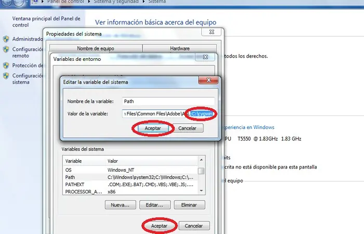Click the Eliminar button
364x234 pixels.
coord(189,205)
